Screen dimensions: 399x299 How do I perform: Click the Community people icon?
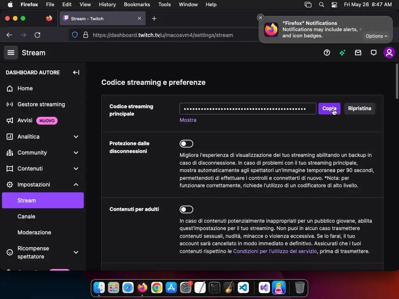pyautogui.click(x=10, y=153)
